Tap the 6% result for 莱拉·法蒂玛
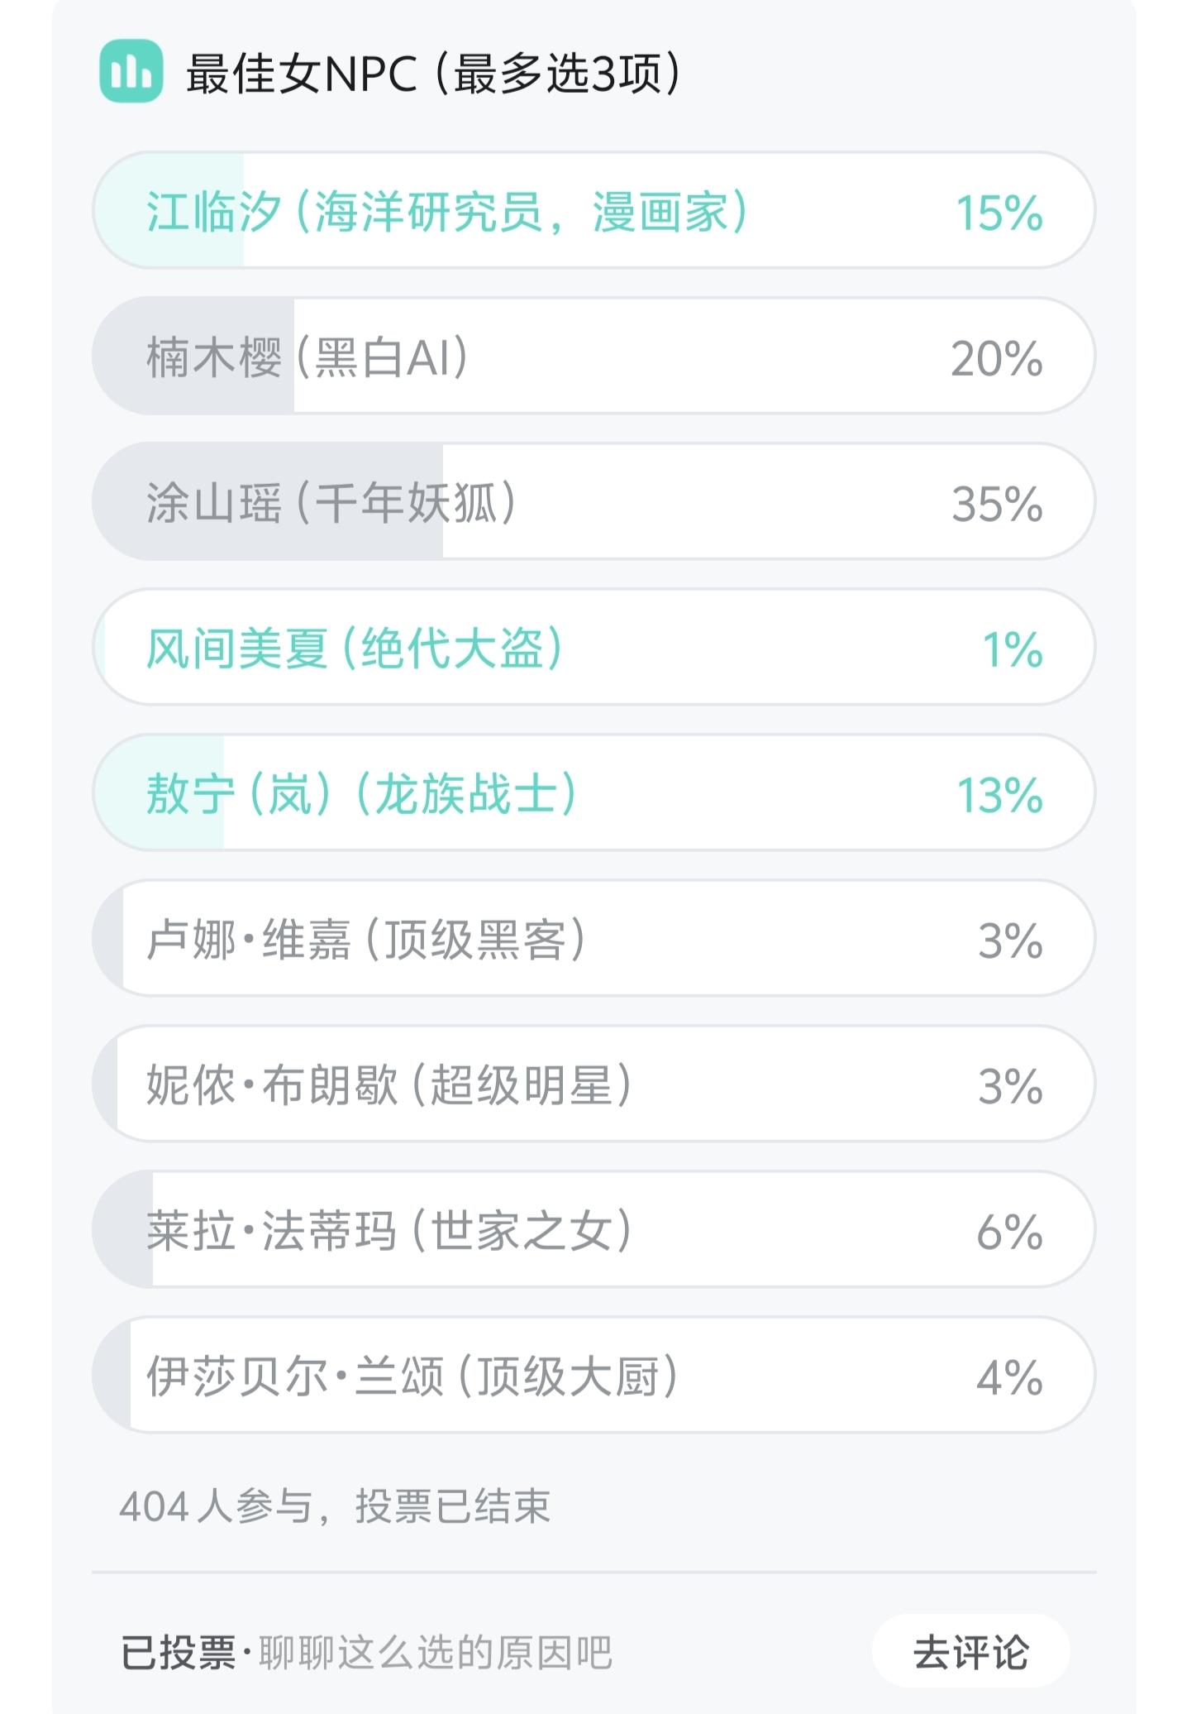The image size is (1187, 1714). pyautogui.click(x=1008, y=1230)
